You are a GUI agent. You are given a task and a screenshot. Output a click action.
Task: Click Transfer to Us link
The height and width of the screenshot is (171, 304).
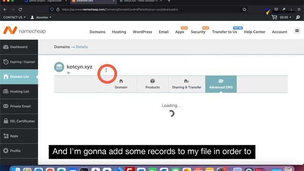[x=225, y=32]
